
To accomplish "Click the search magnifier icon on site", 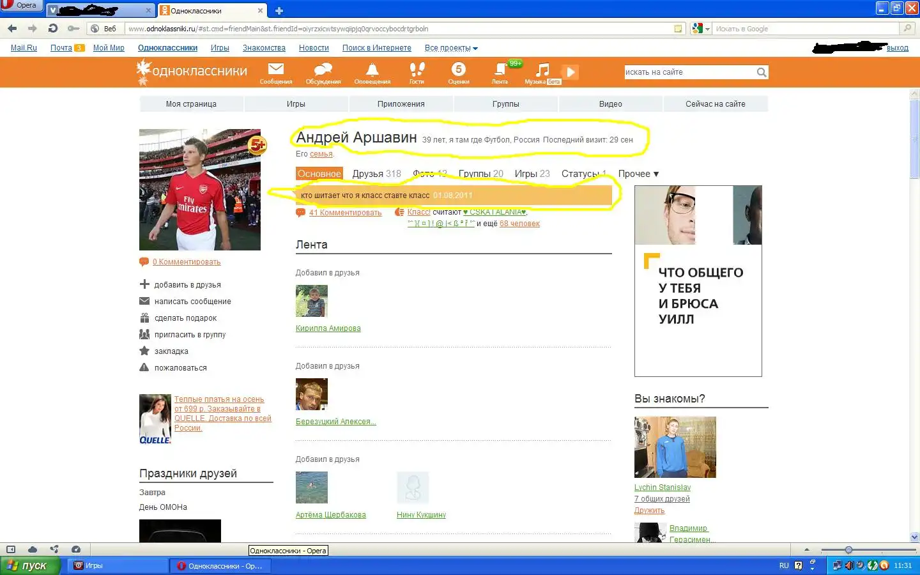I will point(761,73).
